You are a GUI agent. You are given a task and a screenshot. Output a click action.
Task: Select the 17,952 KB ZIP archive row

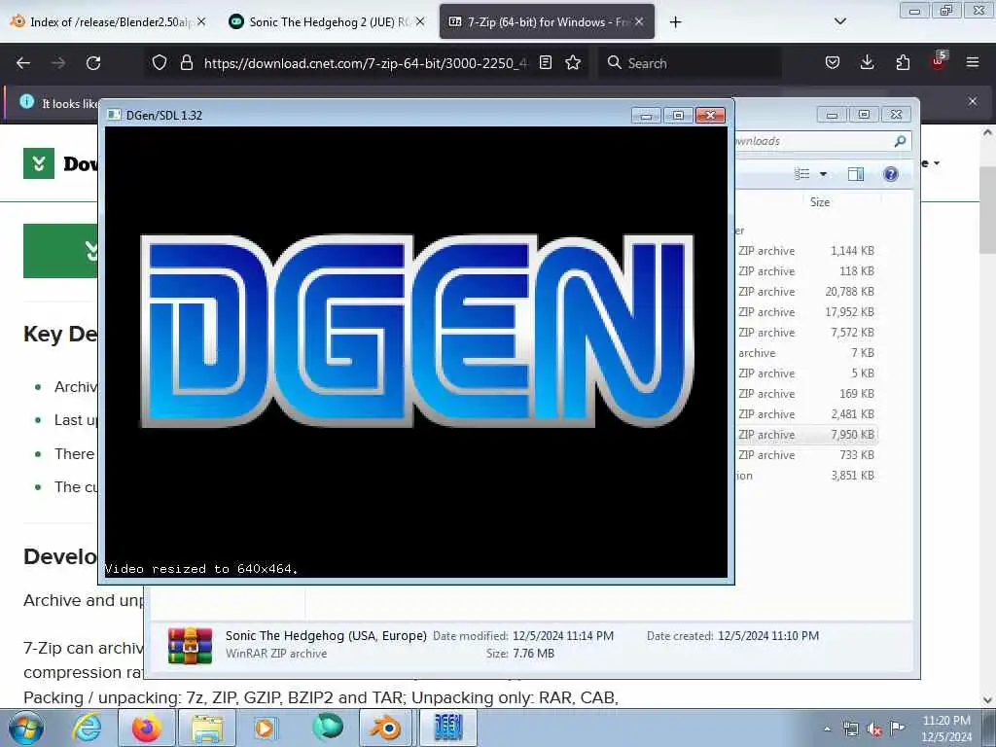[x=805, y=312]
